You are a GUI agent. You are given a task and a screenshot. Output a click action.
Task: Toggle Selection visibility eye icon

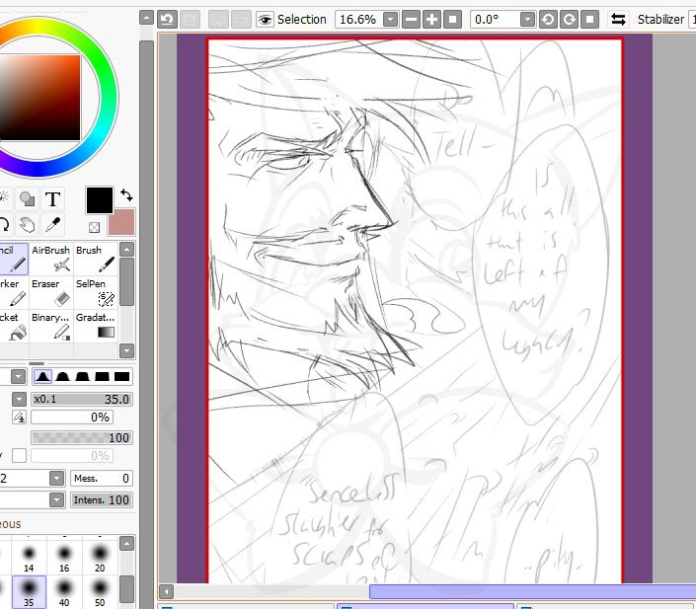(x=265, y=19)
